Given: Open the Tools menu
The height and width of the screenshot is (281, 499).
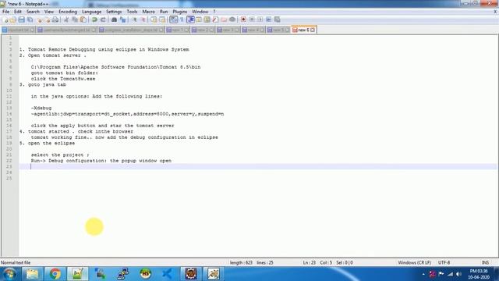Looking at the screenshot, I should (x=132, y=12).
